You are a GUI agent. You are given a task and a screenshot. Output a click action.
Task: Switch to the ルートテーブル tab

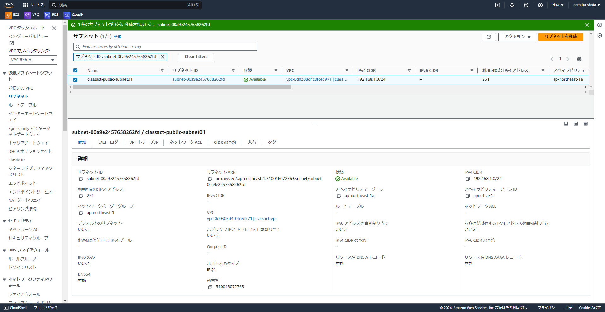pos(144,142)
